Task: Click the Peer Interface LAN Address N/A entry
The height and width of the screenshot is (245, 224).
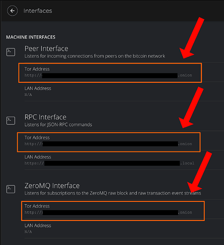Action: (x=28, y=95)
